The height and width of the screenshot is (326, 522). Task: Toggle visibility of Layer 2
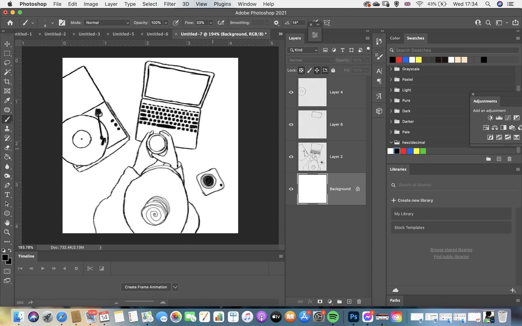291,156
